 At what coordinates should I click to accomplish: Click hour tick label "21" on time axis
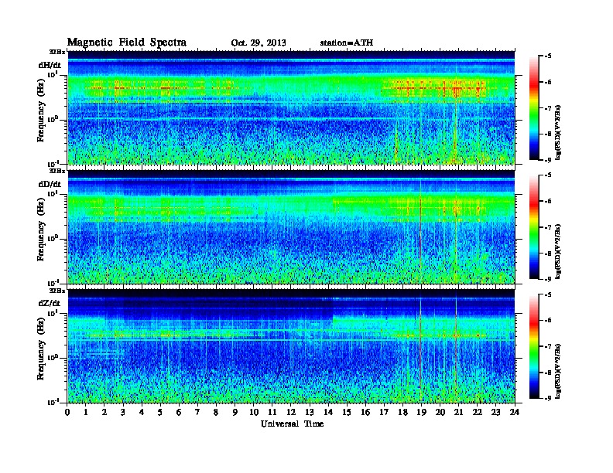coord(458,412)
